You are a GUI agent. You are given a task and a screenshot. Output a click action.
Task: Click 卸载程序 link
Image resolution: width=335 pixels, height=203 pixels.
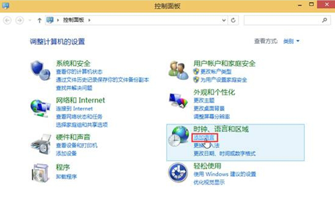click(x=66, y=177)
